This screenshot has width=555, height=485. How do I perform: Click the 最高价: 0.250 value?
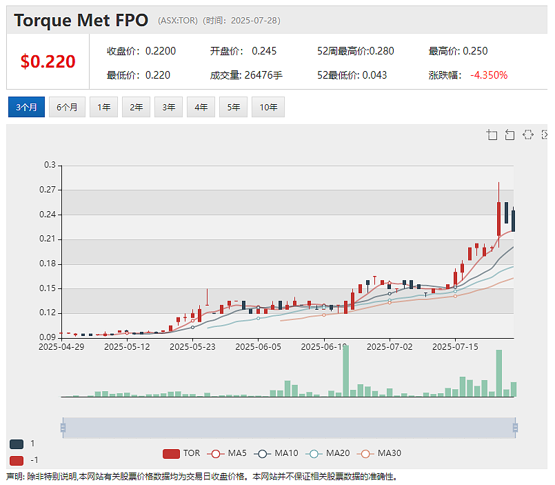pos(458,51)
